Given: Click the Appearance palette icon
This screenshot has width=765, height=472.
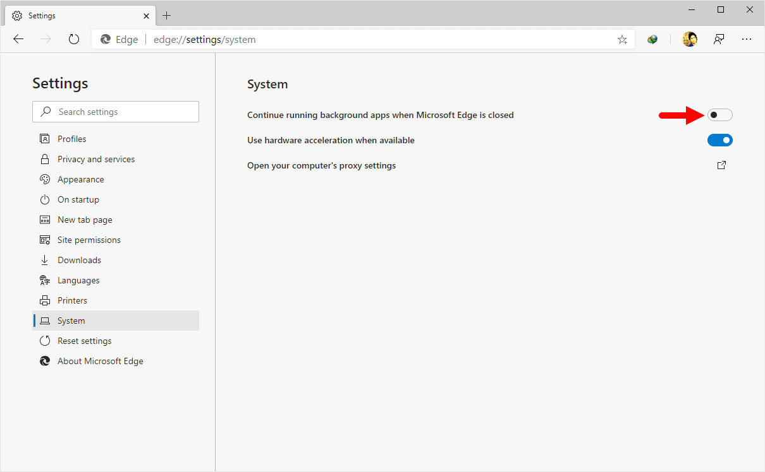Looking at the screenshot, I should 44,179.
